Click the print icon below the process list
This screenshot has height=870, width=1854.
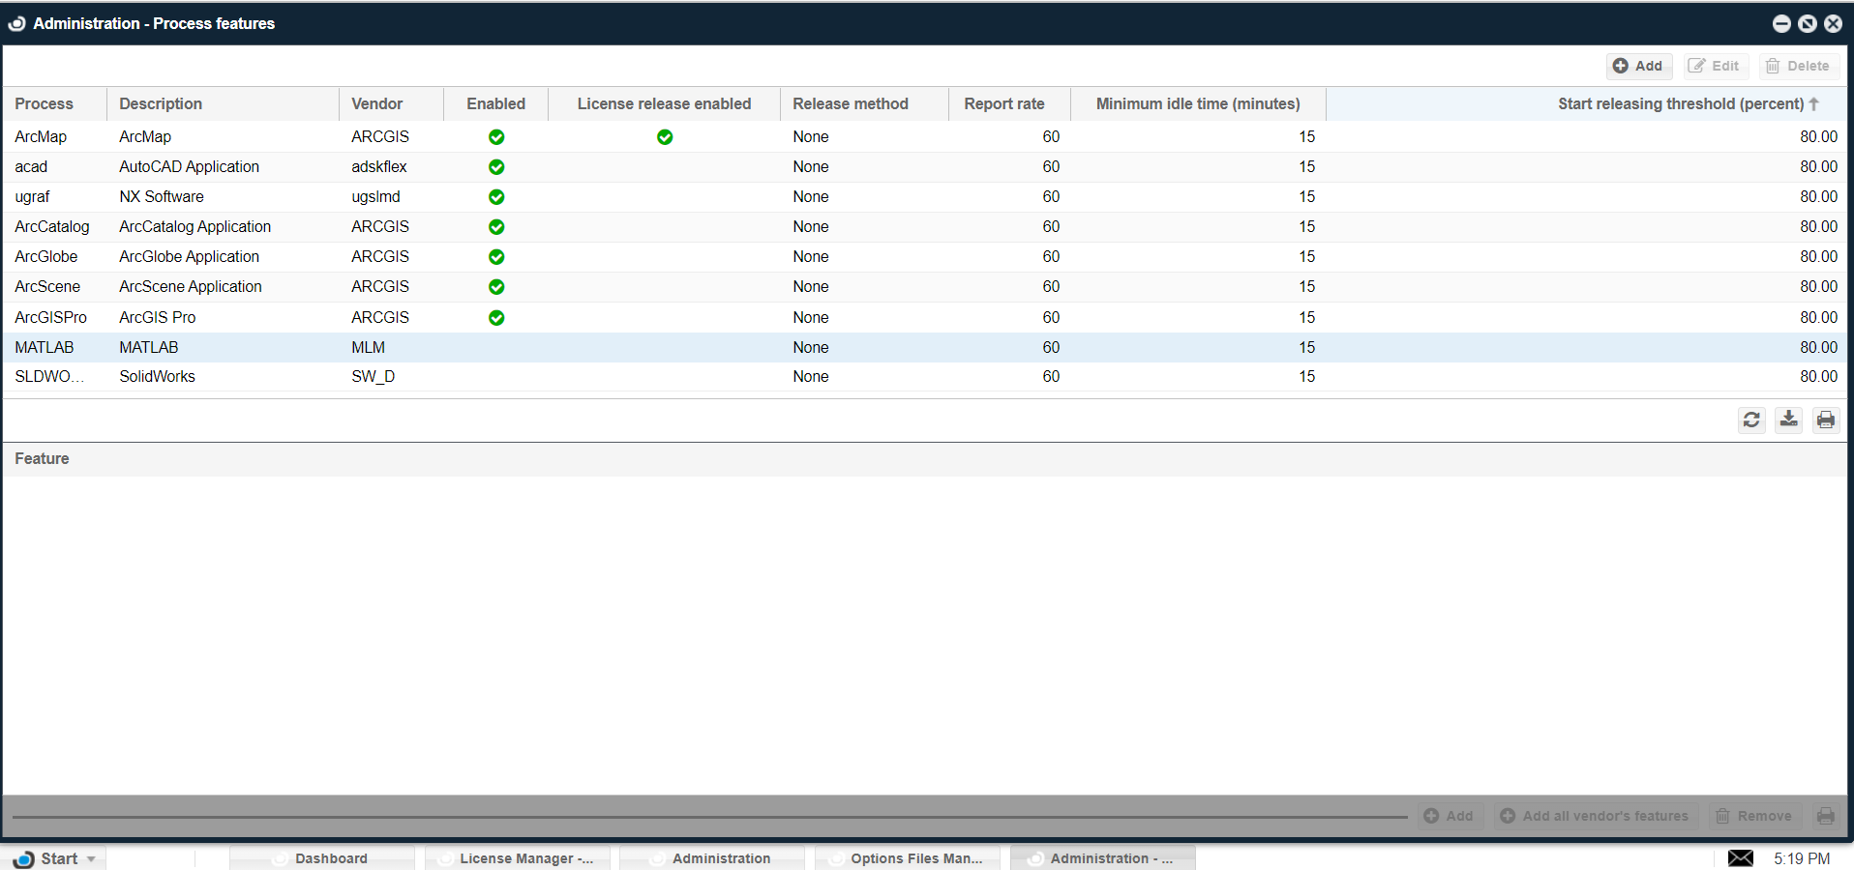(x=1826, y=420)
